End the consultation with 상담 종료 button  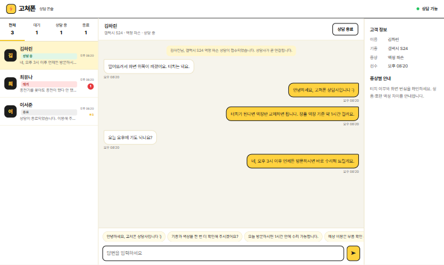345,29
